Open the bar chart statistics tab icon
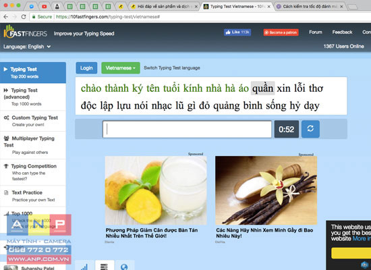 (84, 267)
